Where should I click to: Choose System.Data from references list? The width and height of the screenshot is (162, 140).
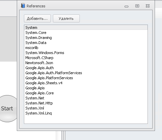pos(86,43)
